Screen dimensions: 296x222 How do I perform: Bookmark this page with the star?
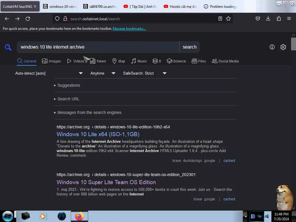point(228,18)
